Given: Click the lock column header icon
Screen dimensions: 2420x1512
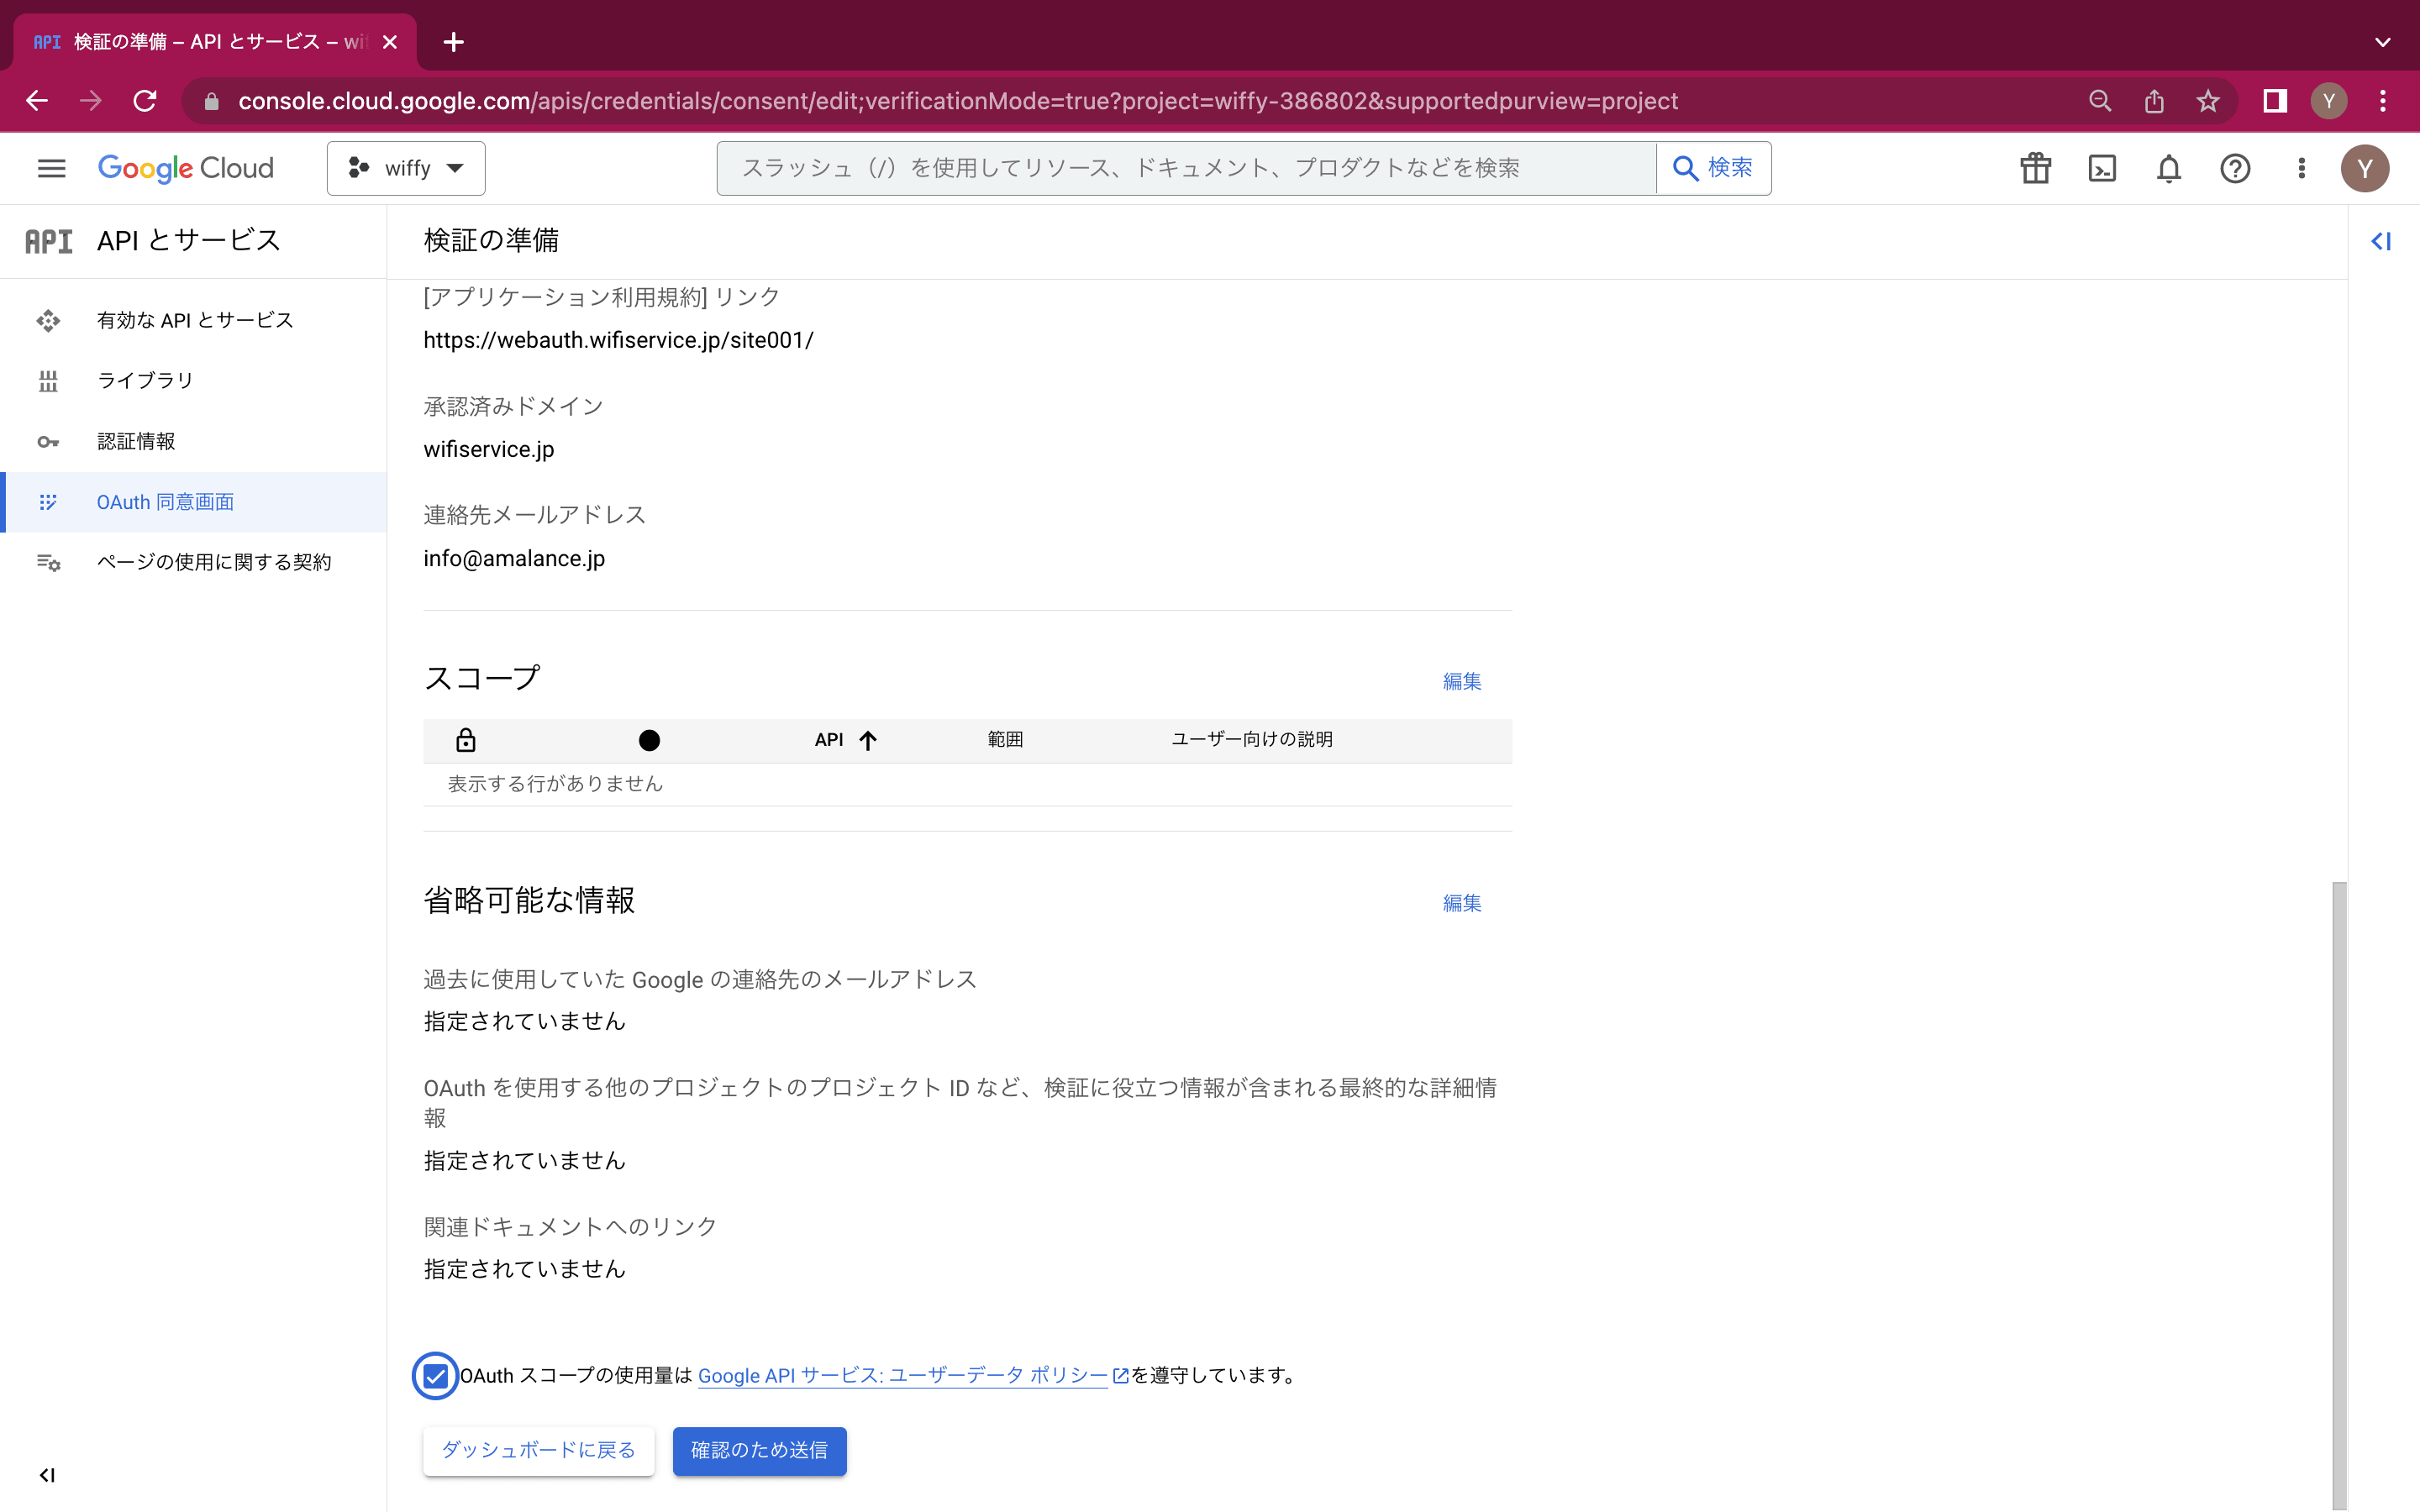Looking at the screenshot, I should 465,740.
